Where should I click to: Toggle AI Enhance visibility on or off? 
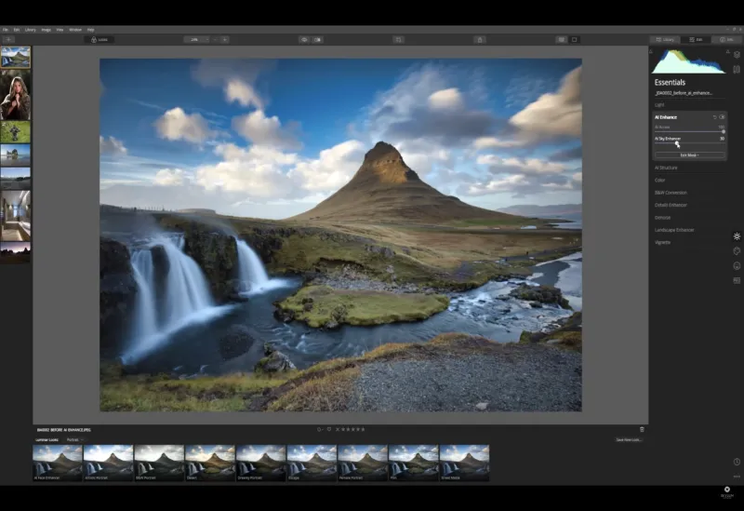coord(722,117)
